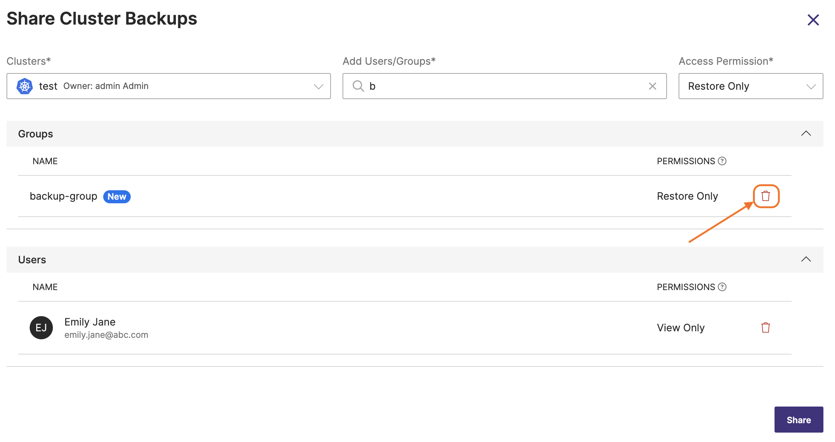Viewport: 835px width, 442px height.
Task: Click Emily Jane's email address
Action: (x=106, y=335)
